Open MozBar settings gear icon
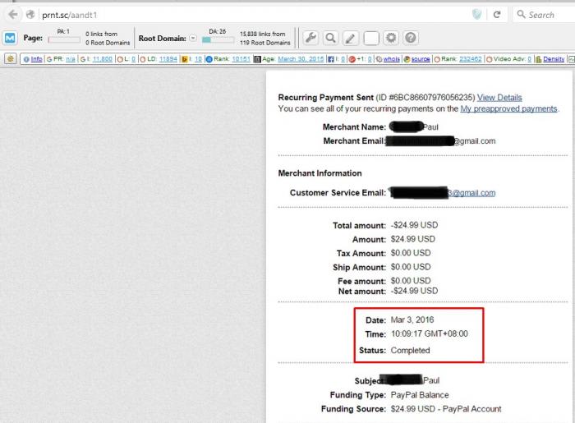 coord(391,38)
